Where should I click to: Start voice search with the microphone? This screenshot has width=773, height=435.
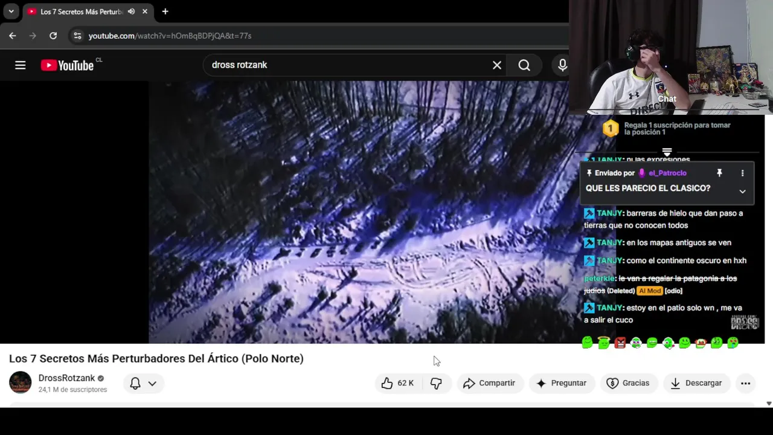click(x=562, y=65)
